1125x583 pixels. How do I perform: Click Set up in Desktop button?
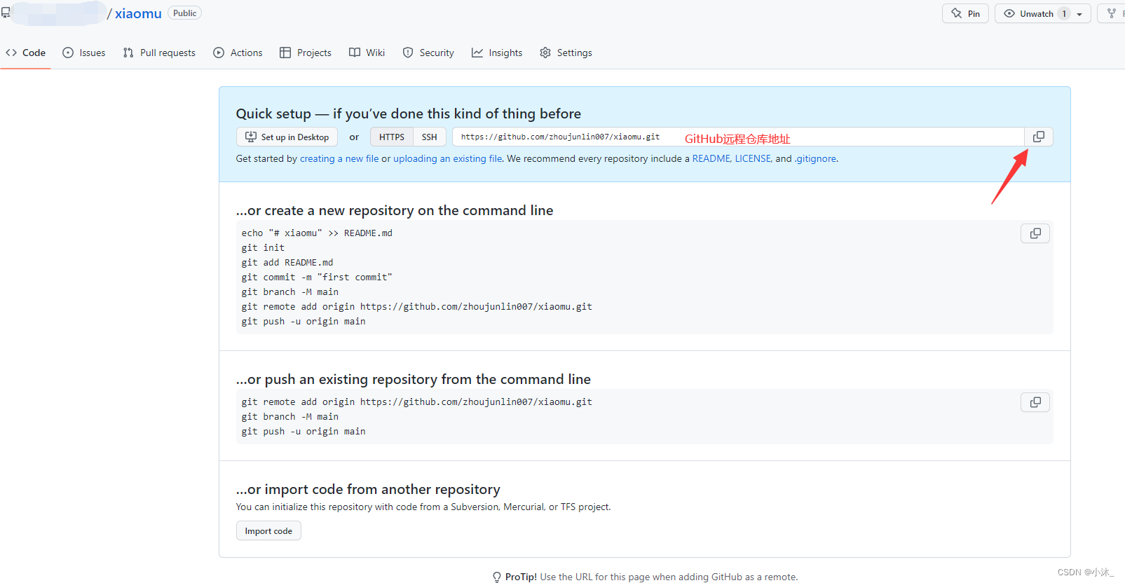coord(287,137)
